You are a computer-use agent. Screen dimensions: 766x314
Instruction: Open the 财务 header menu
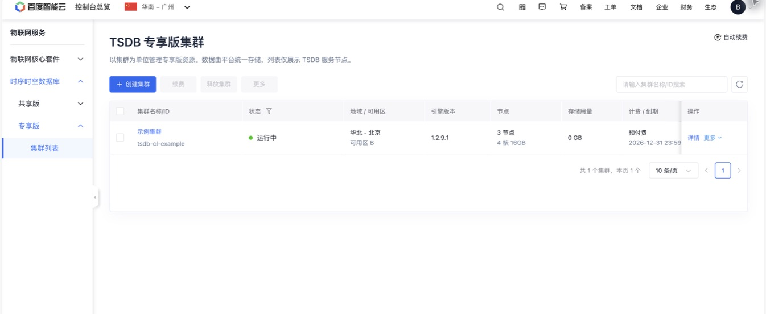[x=686, y=7]
